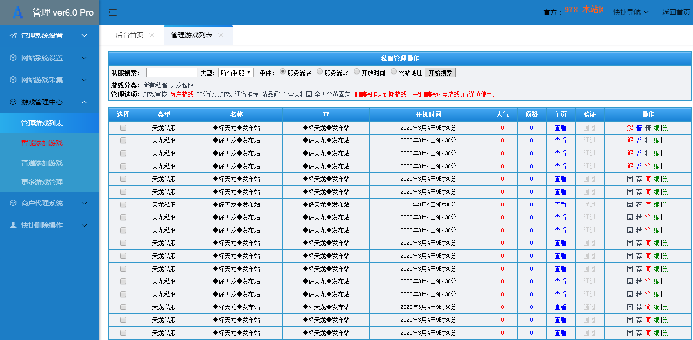The height and width of the screenshot is (340, 693).
Task: Click 精 in the first table row
Action: click(x=648, y=128)
